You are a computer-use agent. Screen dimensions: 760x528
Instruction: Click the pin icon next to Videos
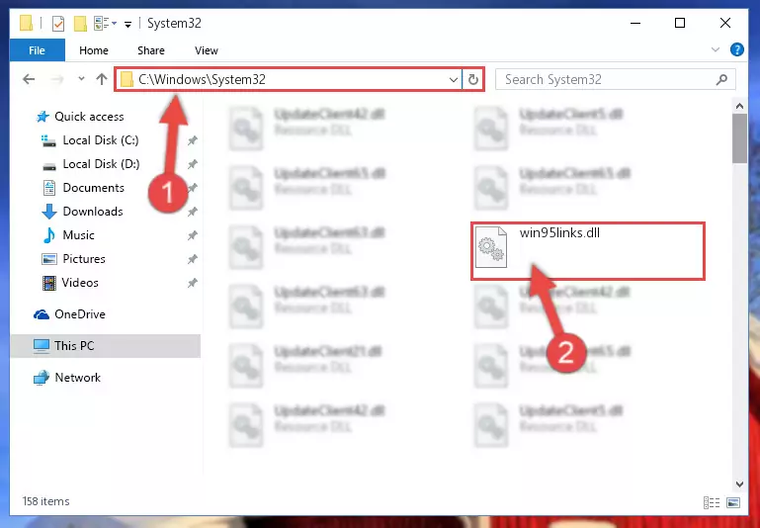(x=193, y=283)
